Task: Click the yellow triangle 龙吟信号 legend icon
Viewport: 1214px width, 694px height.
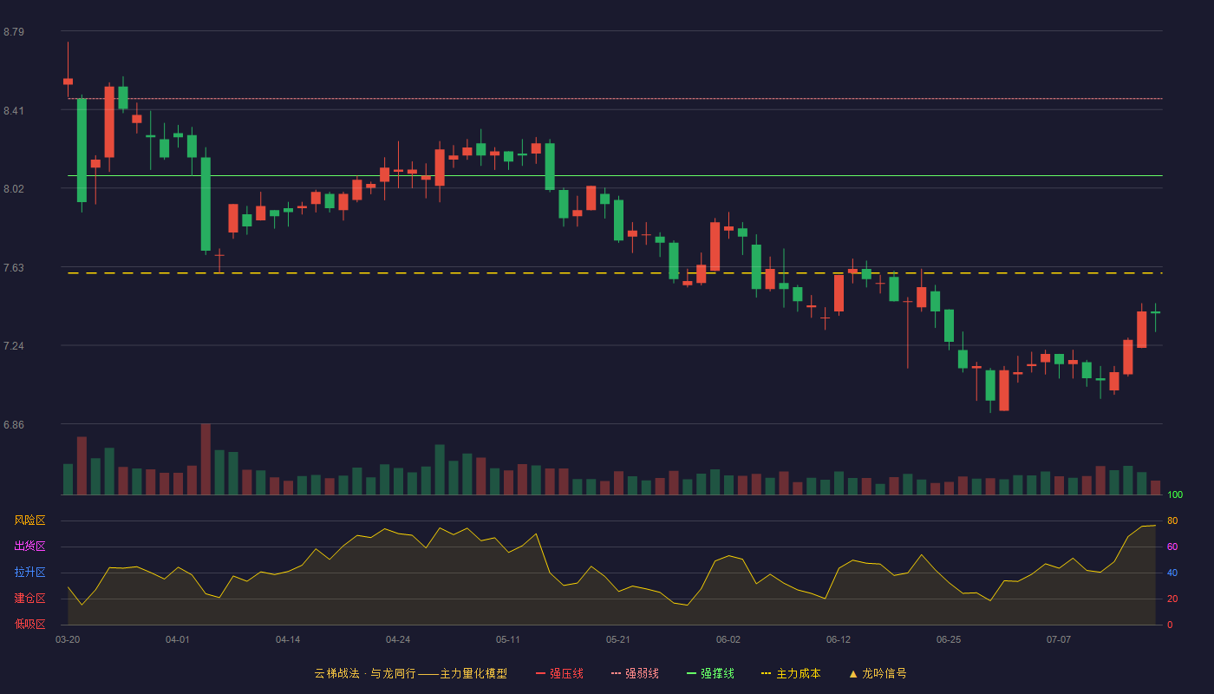Action: (x=853, y=673)
